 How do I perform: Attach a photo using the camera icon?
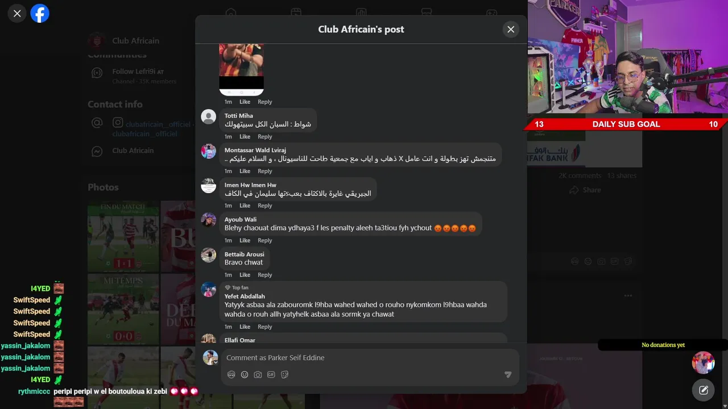coord(258,374)
